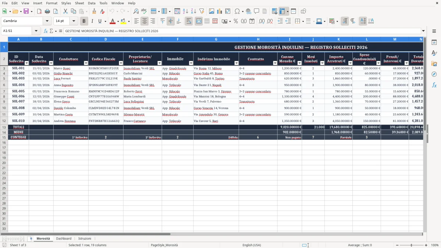Open the sidebar Navigator
The width and height of the screenshot is (441, 248).
click(434, 74)
